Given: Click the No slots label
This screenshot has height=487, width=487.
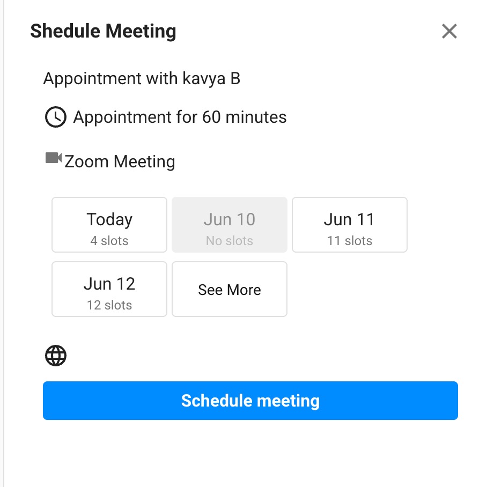Looking at the screenshot, I should (x=230, y=241).
